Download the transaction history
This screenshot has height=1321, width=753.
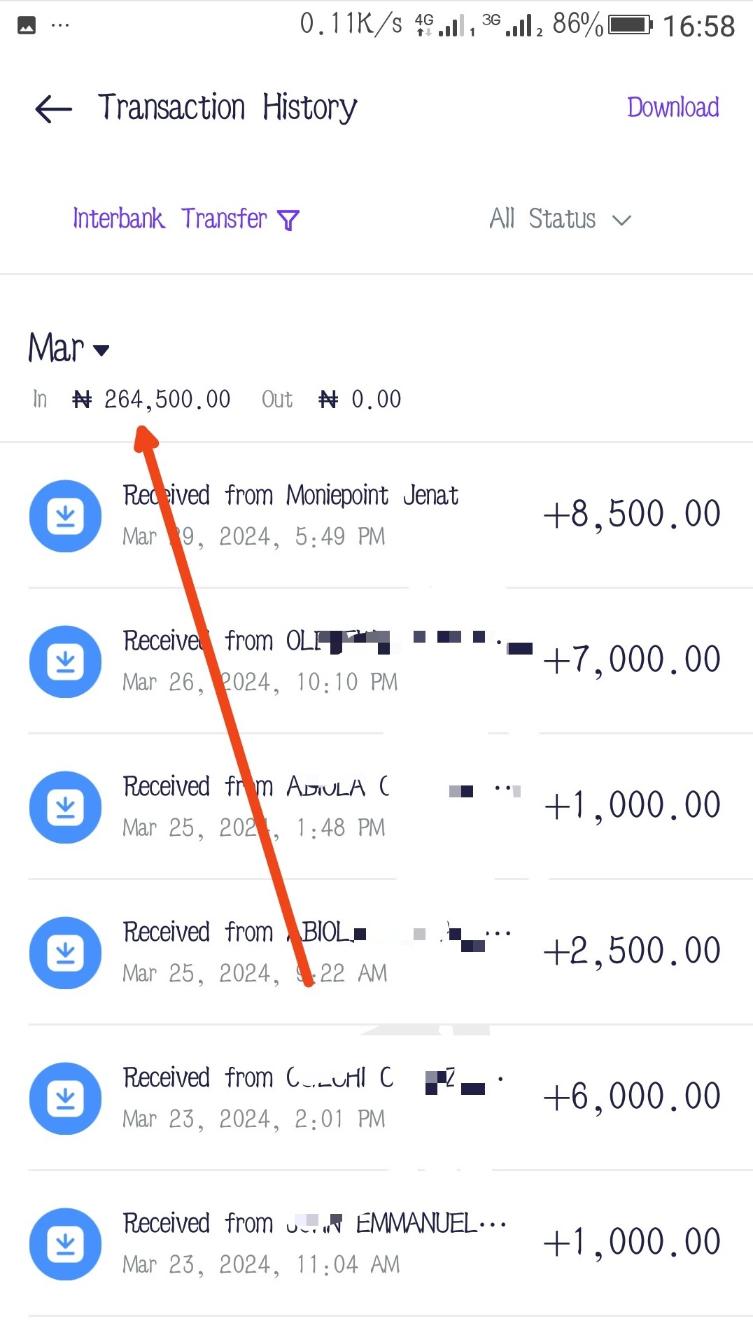(673, 108)
